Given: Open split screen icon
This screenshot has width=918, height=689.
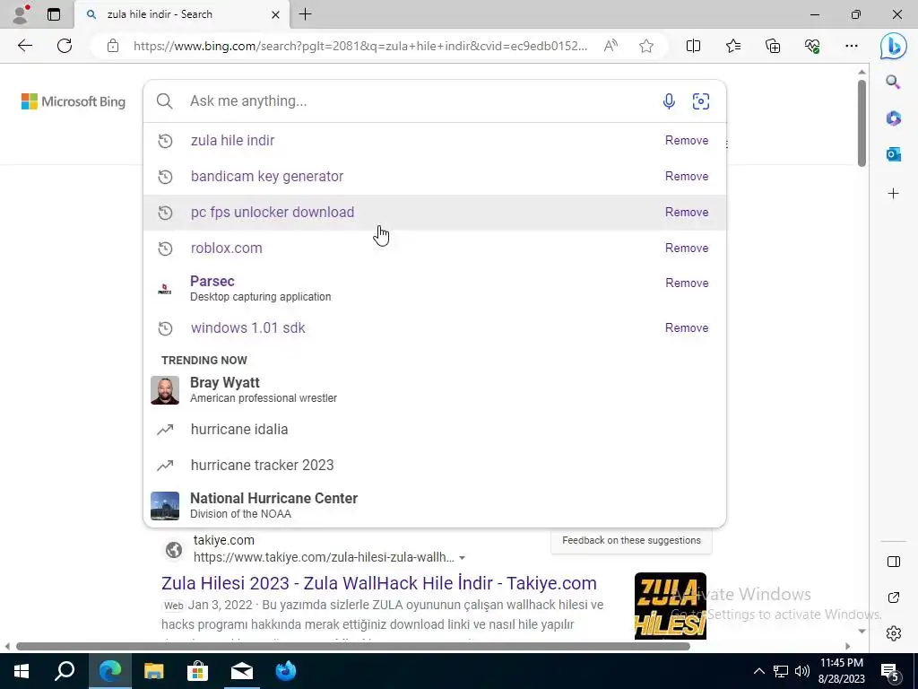Looking at the screenshot, I should [693, 46].
